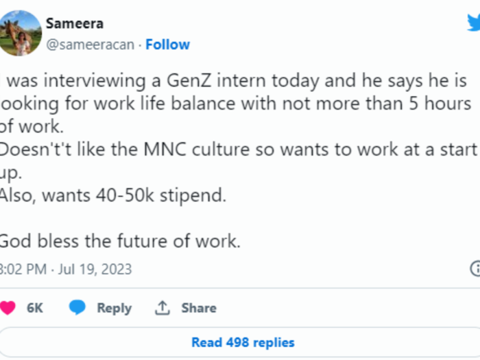Click 'God bless the future of work' line

pos(120,241)
